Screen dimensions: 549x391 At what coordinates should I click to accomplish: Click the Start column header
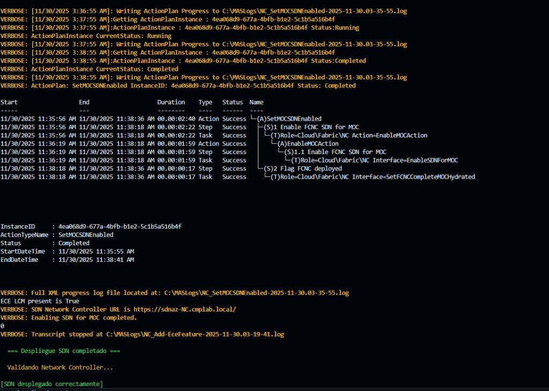[9, 102]
